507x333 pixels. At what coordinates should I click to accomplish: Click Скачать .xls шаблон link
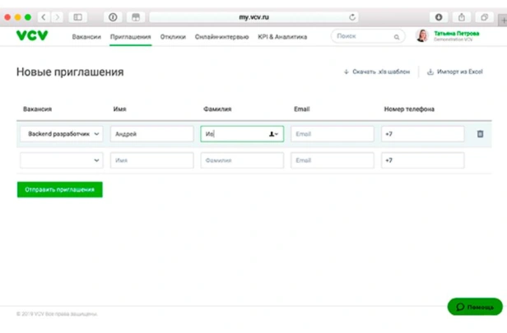coord(377,72)
